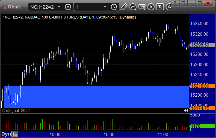The height and width of the screenshot is (138, 216).
Task: Maximize the chart window
Action: (200, 3)
